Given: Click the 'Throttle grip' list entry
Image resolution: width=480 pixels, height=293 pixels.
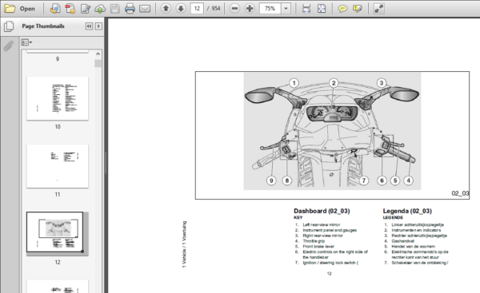Looking at the screenshot, I should (314, 241).
